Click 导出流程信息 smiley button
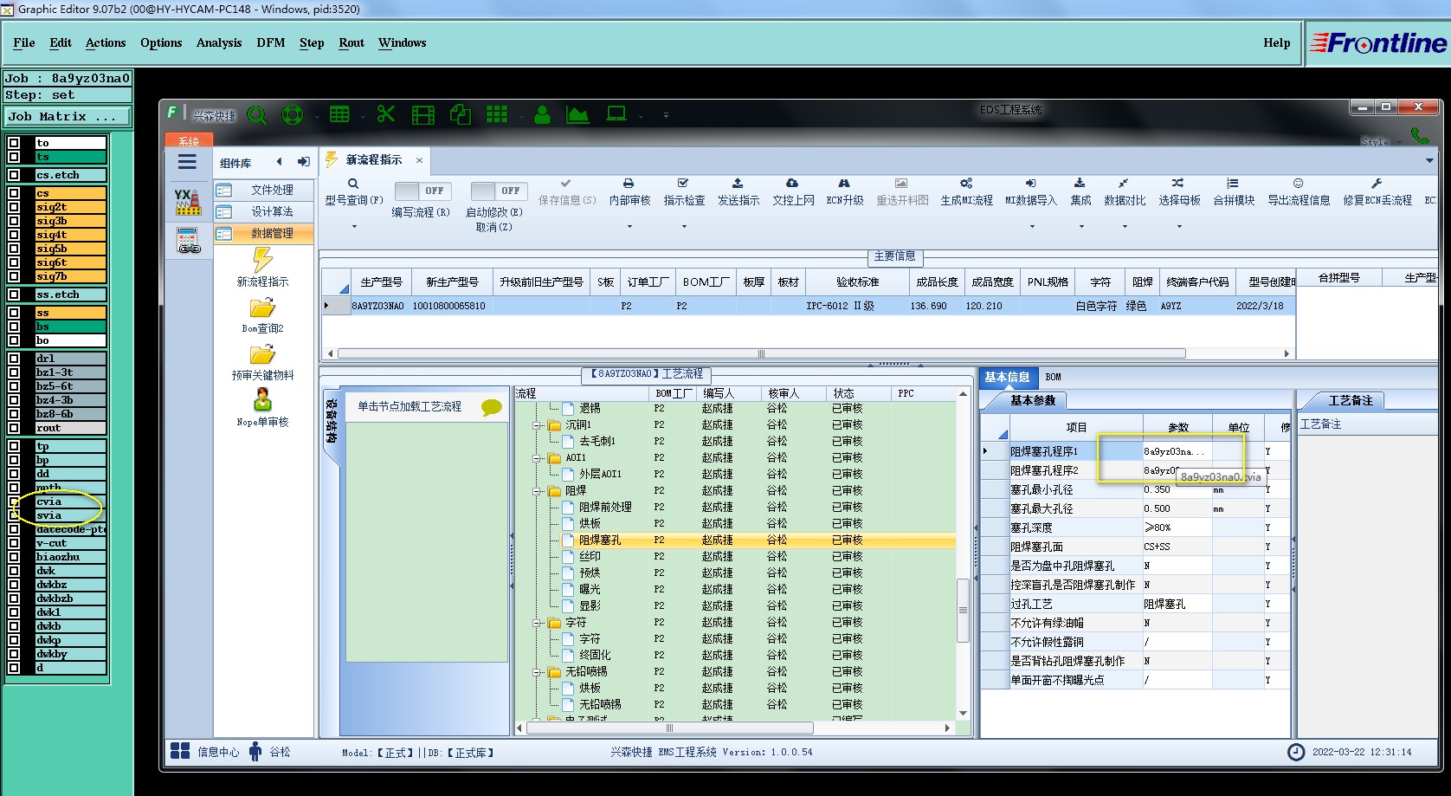Screen dimensions: 1451x796 coord(1299,192)
